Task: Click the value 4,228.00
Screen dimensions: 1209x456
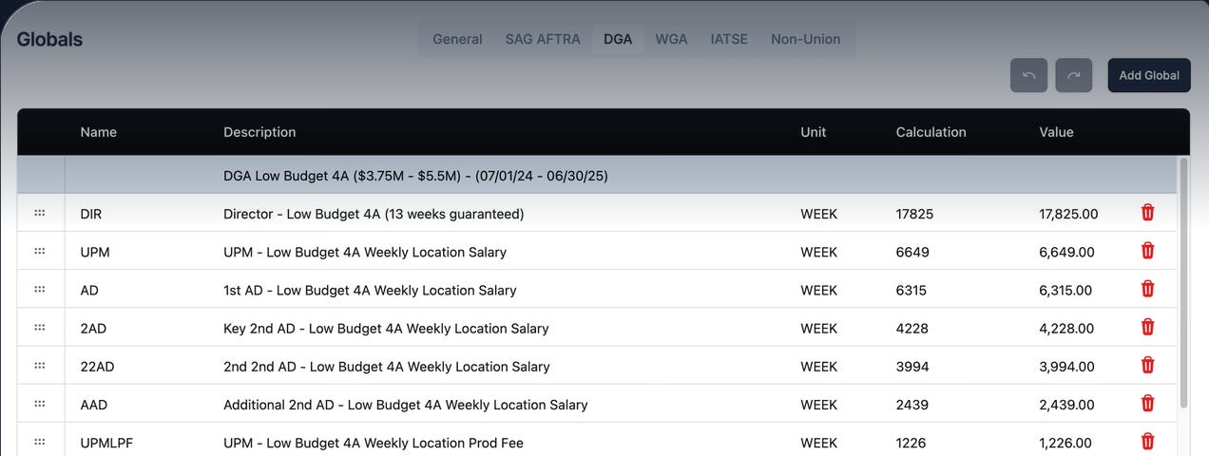Action: point(1066,328)
